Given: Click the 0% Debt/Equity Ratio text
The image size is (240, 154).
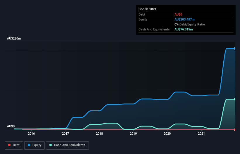Looking at the screenshot, I should 190,24.
